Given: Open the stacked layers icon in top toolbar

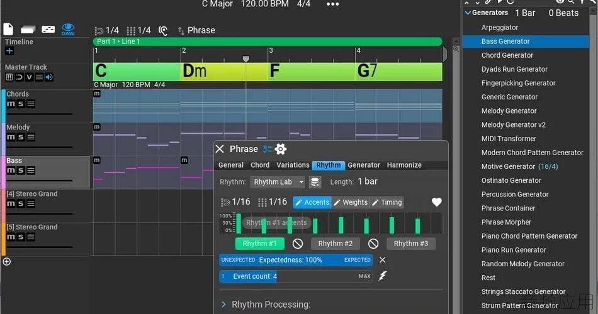Looking at the screenshot, I should click(x=28, y=30).
